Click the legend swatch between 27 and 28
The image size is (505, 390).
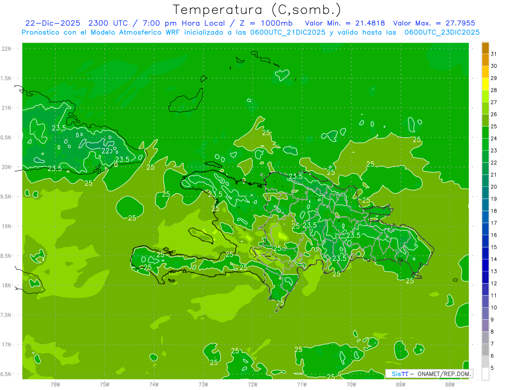485,96
